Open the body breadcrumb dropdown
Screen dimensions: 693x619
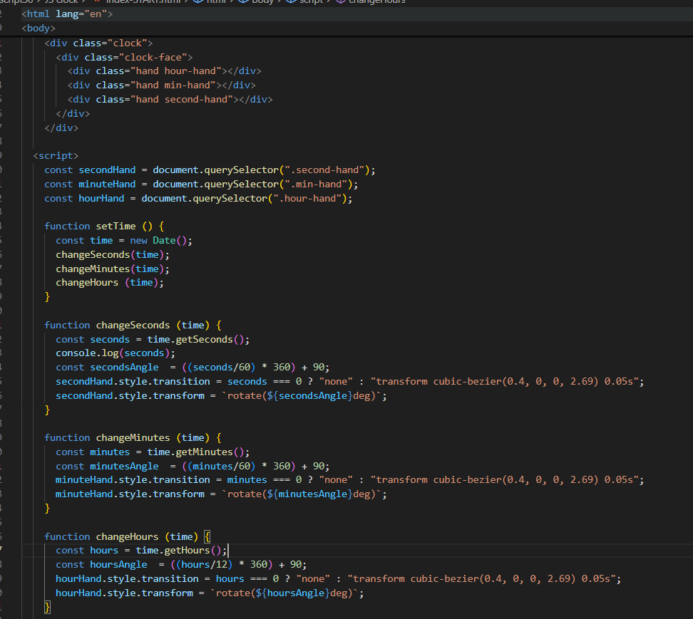click(262, 2)
